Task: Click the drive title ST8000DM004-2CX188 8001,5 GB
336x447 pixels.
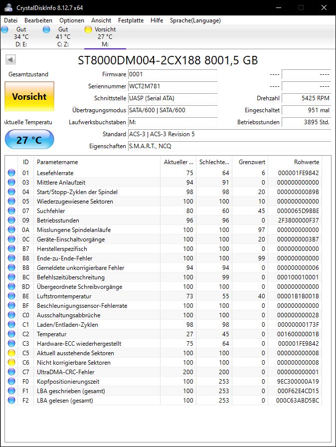Action: point(168,60)
